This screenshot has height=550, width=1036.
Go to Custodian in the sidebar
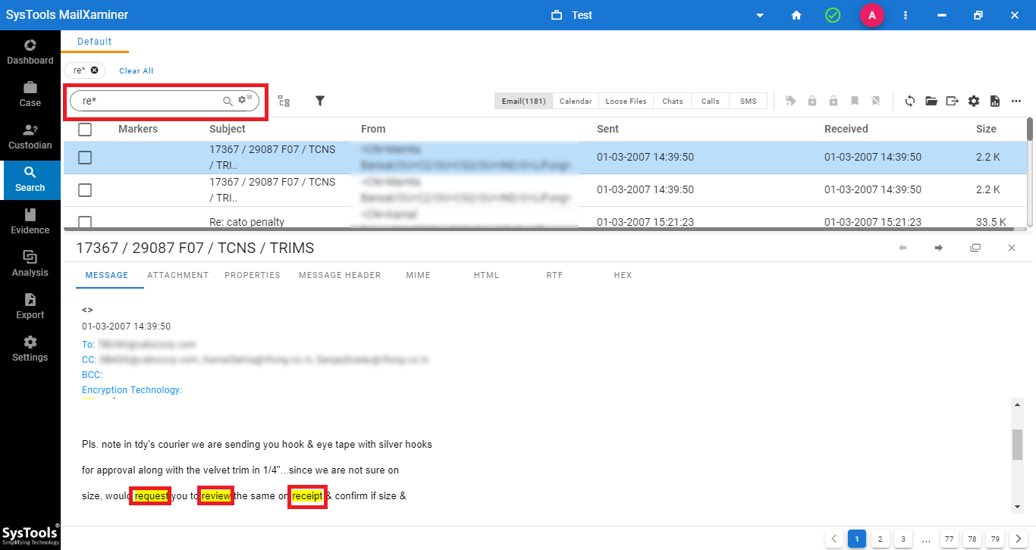point(30,136)
